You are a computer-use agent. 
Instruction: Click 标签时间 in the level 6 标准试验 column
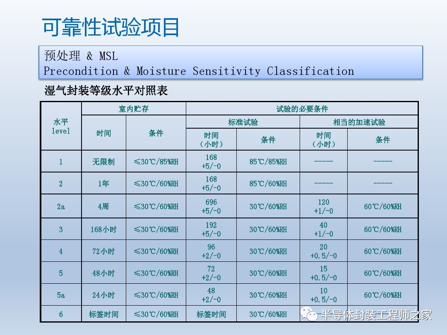coord(211,314)
